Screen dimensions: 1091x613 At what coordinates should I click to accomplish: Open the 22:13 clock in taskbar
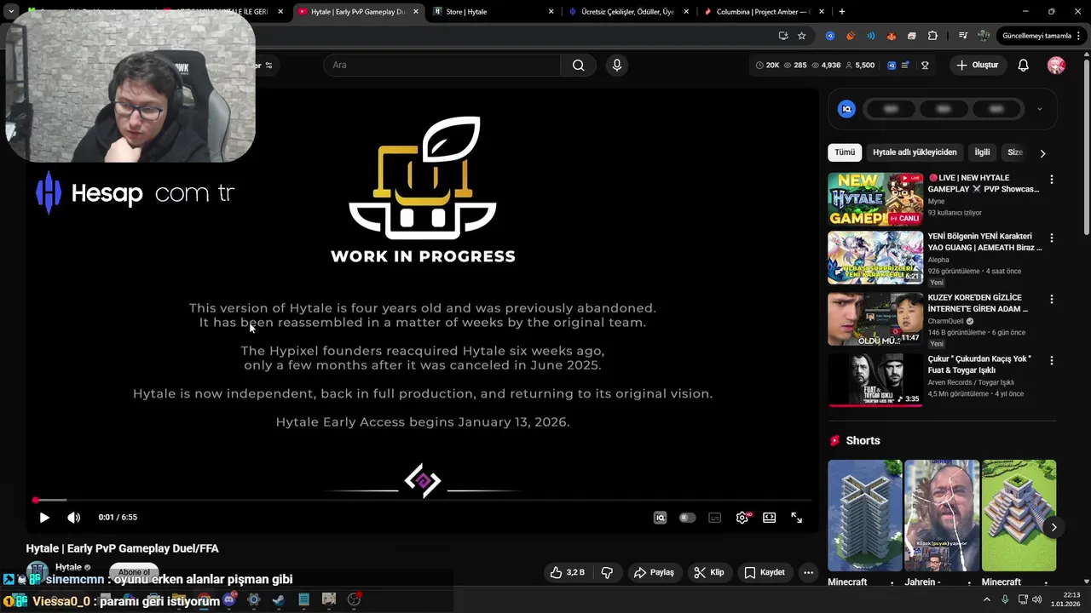tap(1065, 599)
